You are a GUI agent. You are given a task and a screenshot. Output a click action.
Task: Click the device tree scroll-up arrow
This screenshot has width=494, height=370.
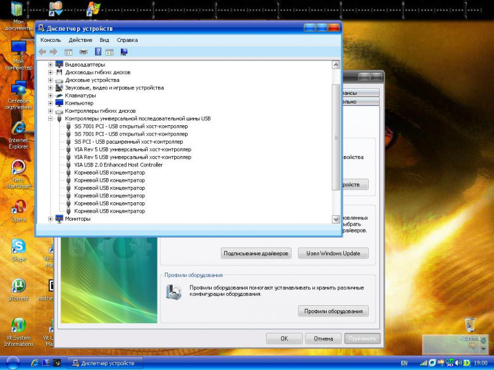click(x=336, y=65)
